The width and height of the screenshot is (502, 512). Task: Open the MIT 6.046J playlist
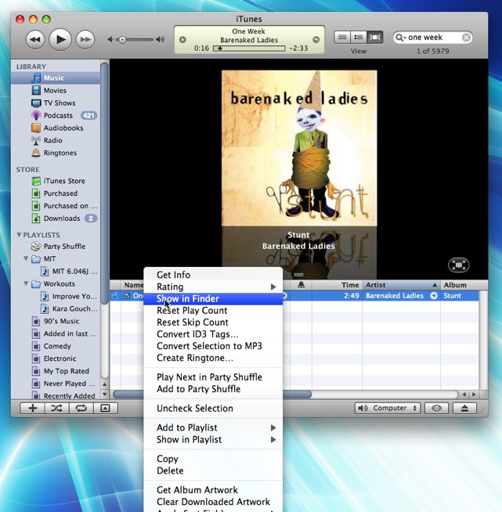(56, 272)
